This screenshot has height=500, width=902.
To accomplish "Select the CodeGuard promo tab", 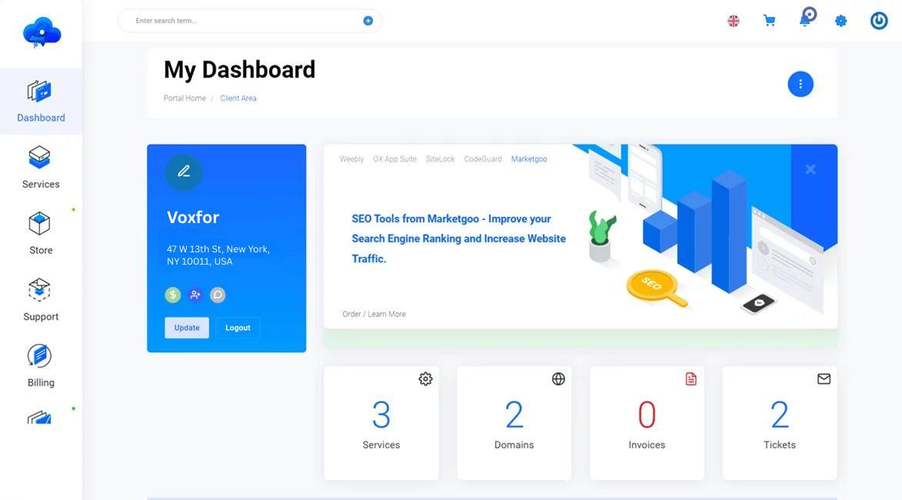I will click(x=483, y=158).
